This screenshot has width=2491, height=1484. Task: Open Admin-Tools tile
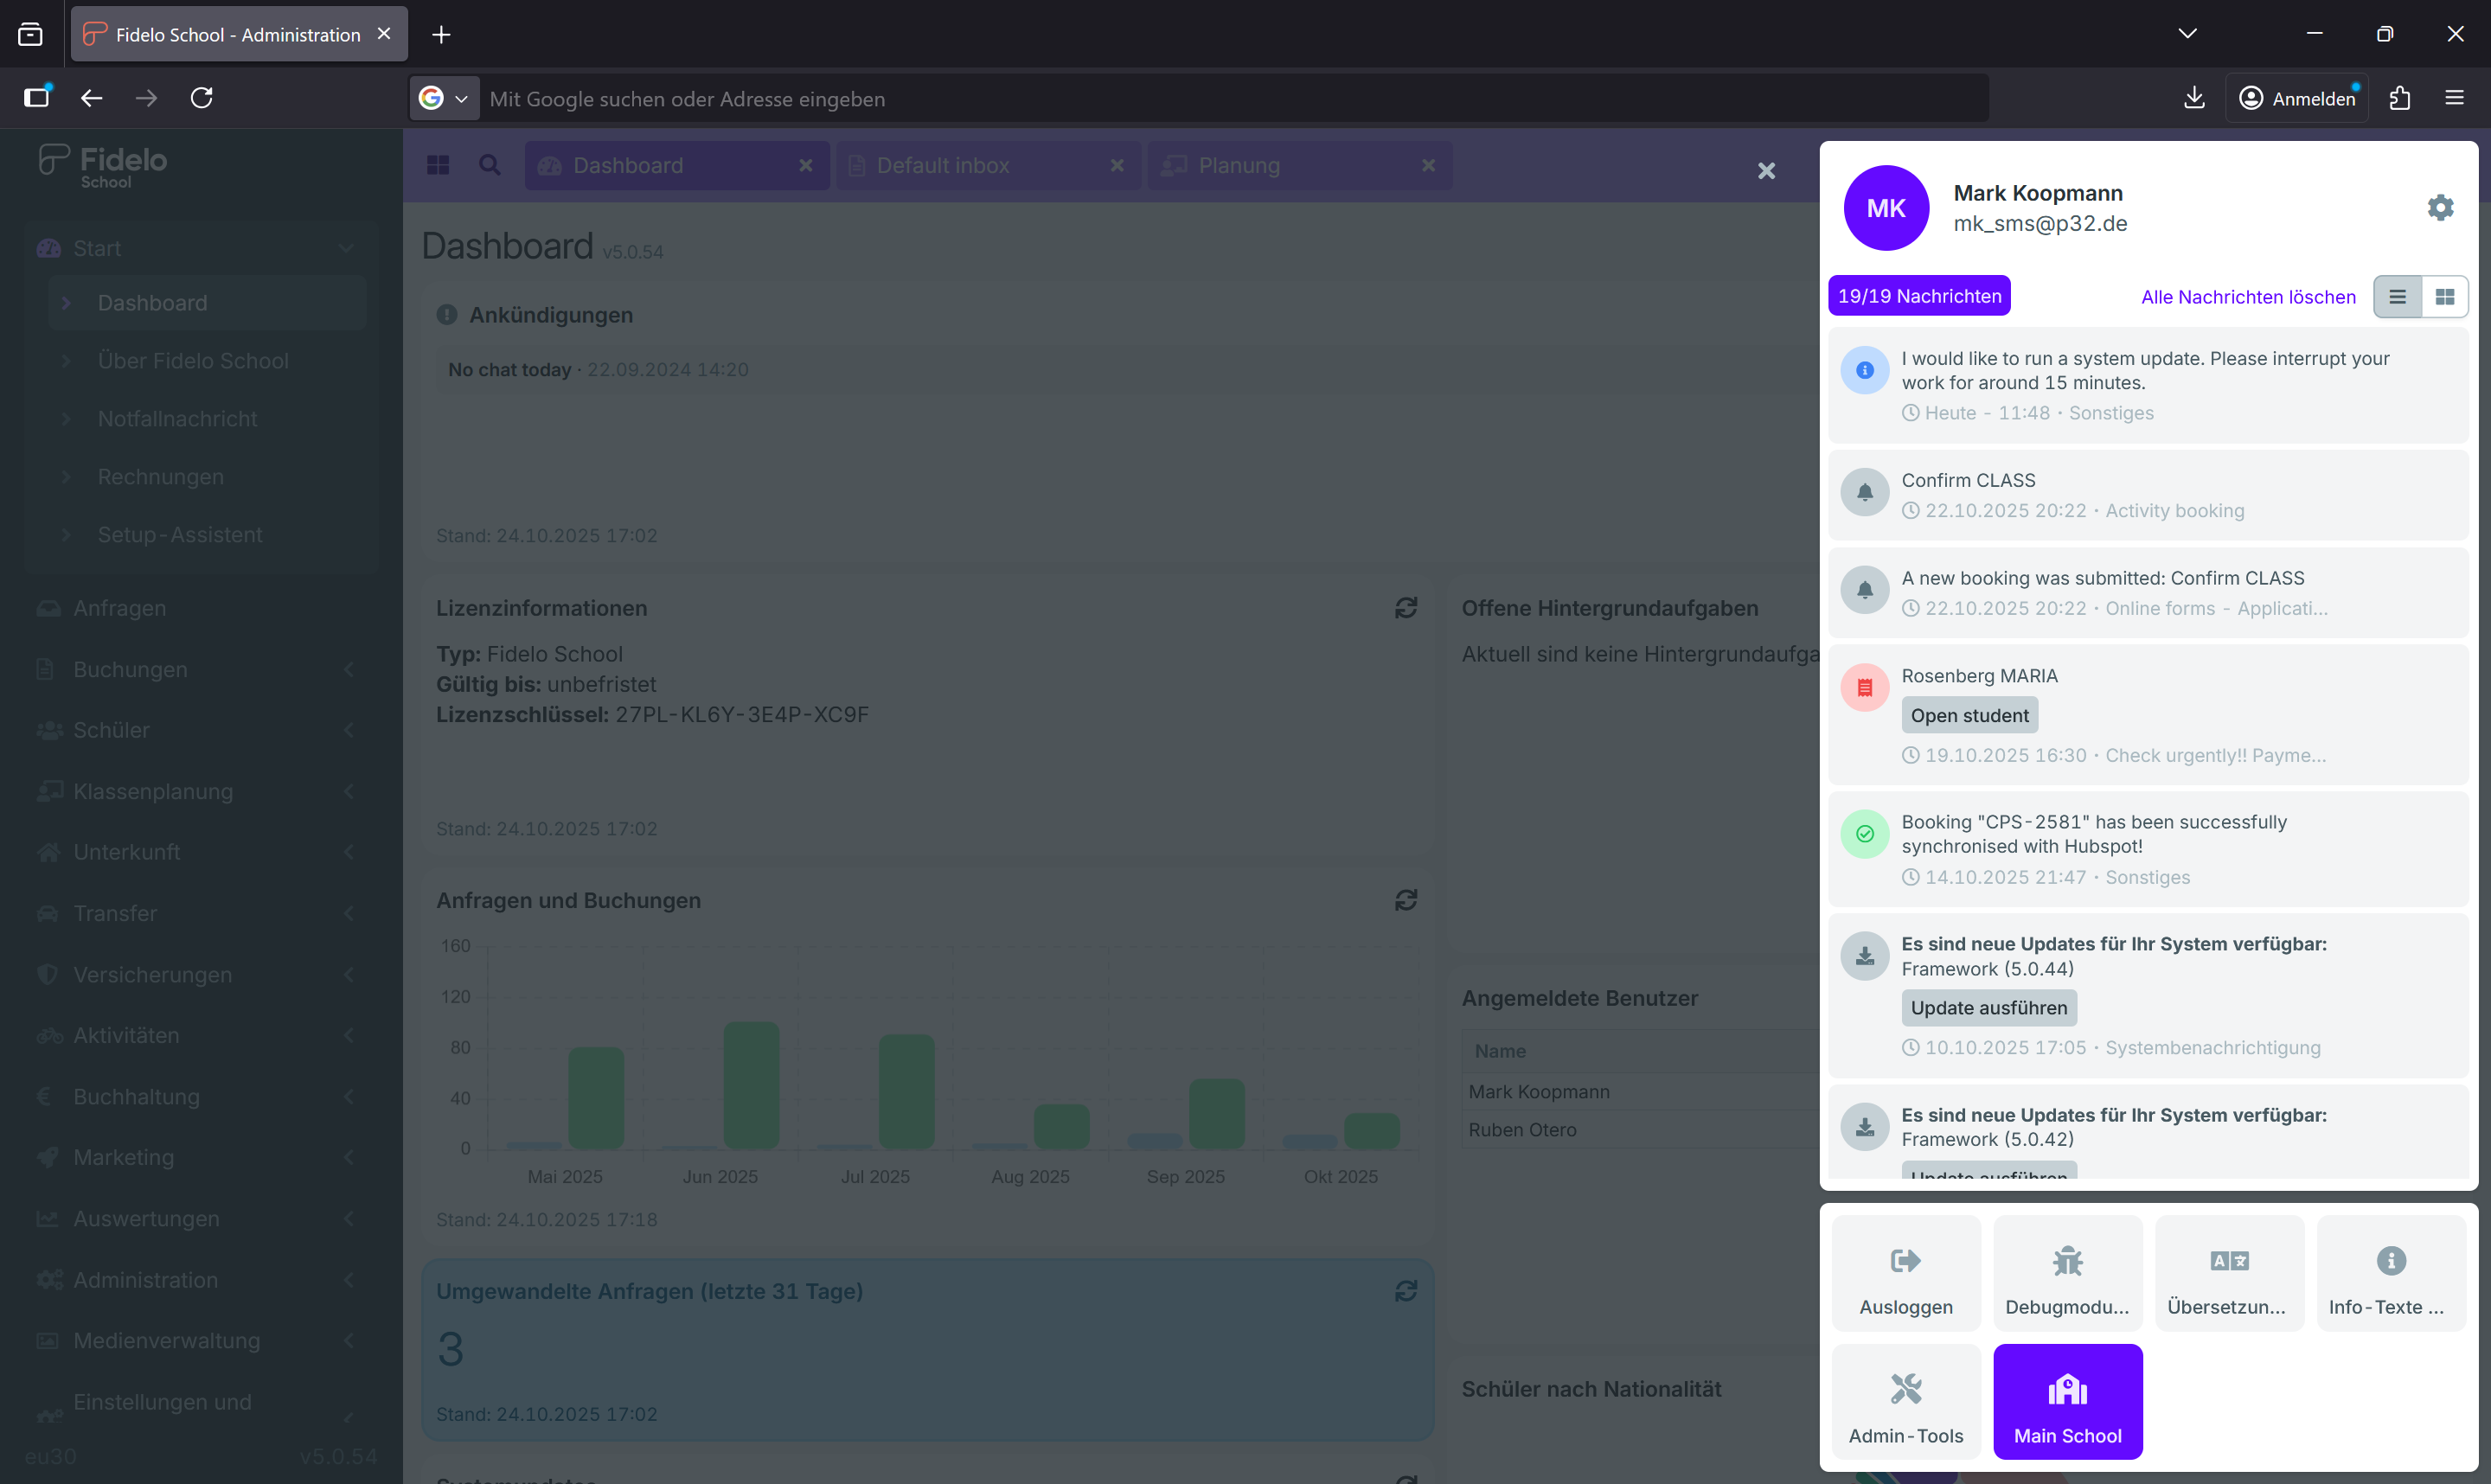coord(1905,1401)
